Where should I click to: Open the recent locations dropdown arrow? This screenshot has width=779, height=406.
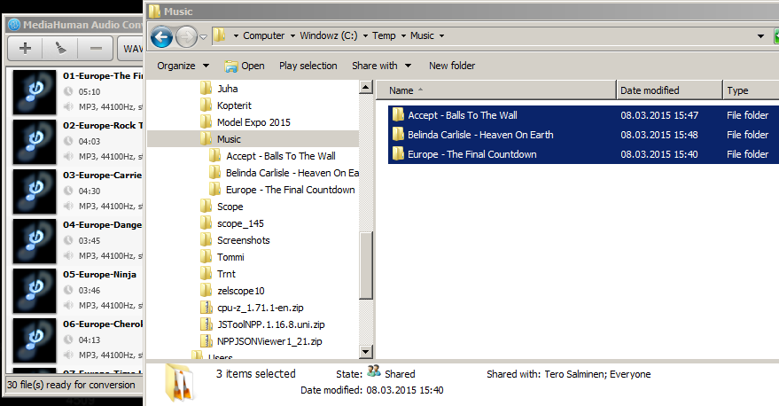203,36
